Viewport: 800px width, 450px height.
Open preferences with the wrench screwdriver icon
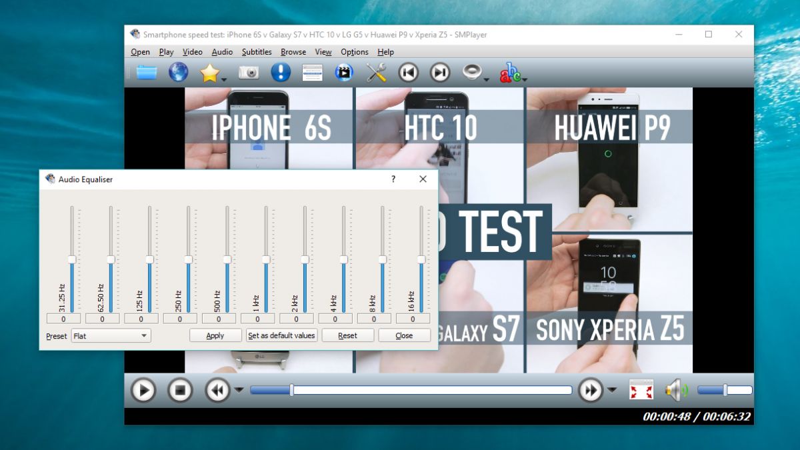tap(376, 72)
